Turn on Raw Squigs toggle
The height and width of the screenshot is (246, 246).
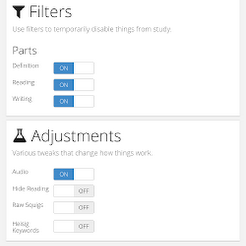click(x=74, y=207)
